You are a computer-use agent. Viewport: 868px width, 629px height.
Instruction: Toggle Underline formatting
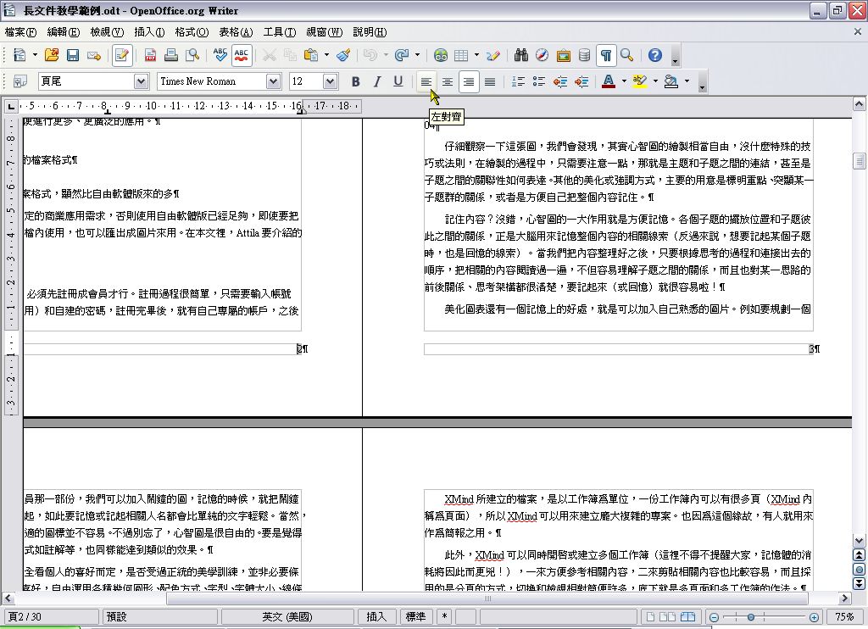398,81
